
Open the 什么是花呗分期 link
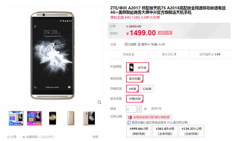(x=177, y=123)
